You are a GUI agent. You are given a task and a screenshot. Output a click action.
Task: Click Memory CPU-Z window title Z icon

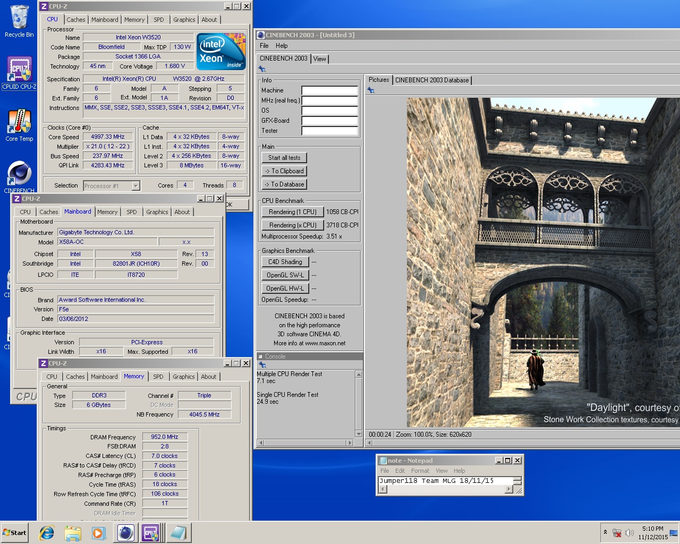[x=44, y=363]
